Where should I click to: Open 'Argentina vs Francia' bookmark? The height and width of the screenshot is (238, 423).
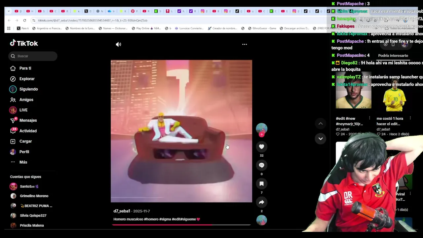[47, 28]
